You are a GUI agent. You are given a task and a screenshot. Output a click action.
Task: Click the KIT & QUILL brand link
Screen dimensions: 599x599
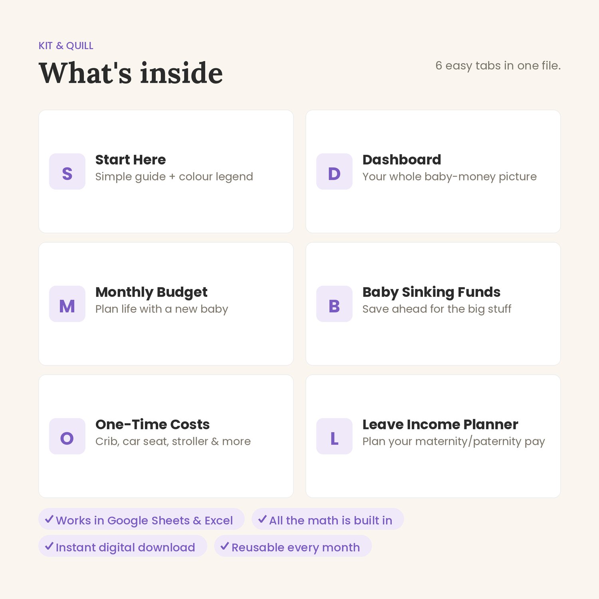pos(66,46)
